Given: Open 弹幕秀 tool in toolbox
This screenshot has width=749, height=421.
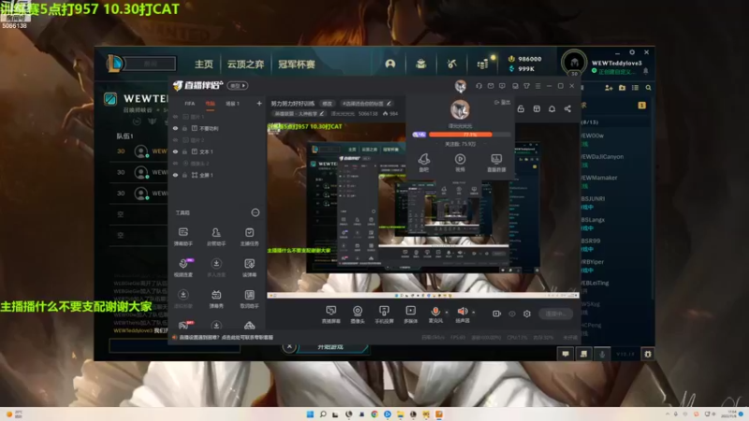Looking at the screenshot, I should point(216,298).
